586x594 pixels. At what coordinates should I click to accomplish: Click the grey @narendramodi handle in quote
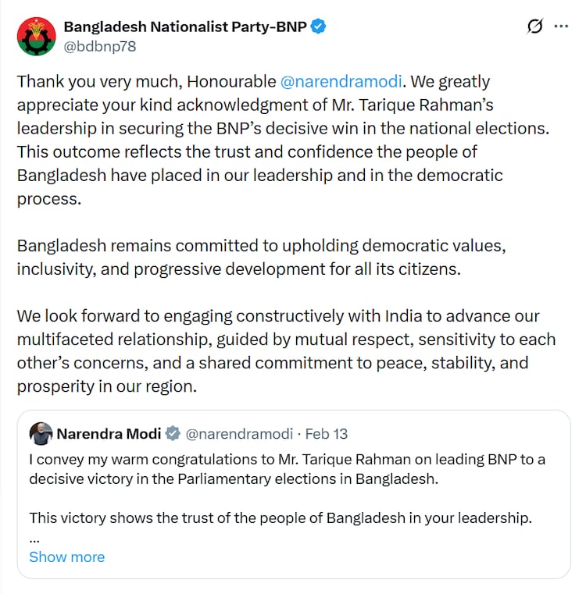tap(240, 433)
